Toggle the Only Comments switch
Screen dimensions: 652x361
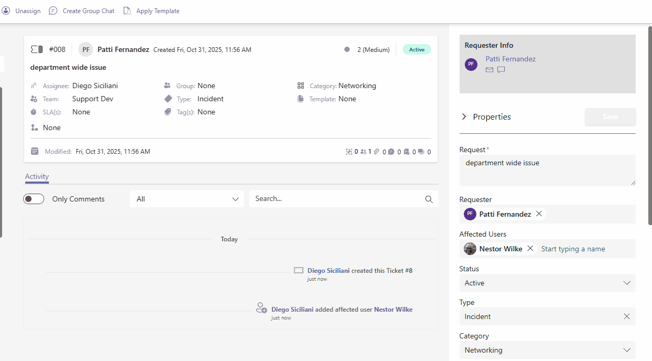point(34,199)
